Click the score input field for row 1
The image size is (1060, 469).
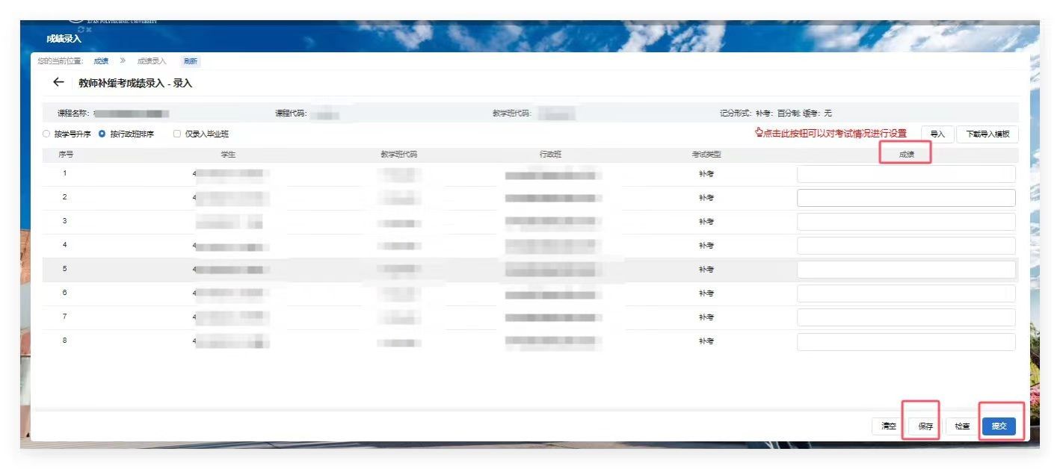[906, 174]
